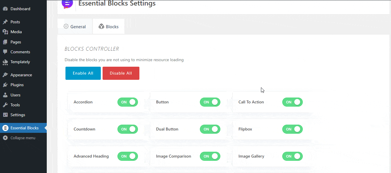Image resolution: width=391 pixels, height=173 pixels.
Task: Click the Settings sliders icon
Action: (5, 115)
